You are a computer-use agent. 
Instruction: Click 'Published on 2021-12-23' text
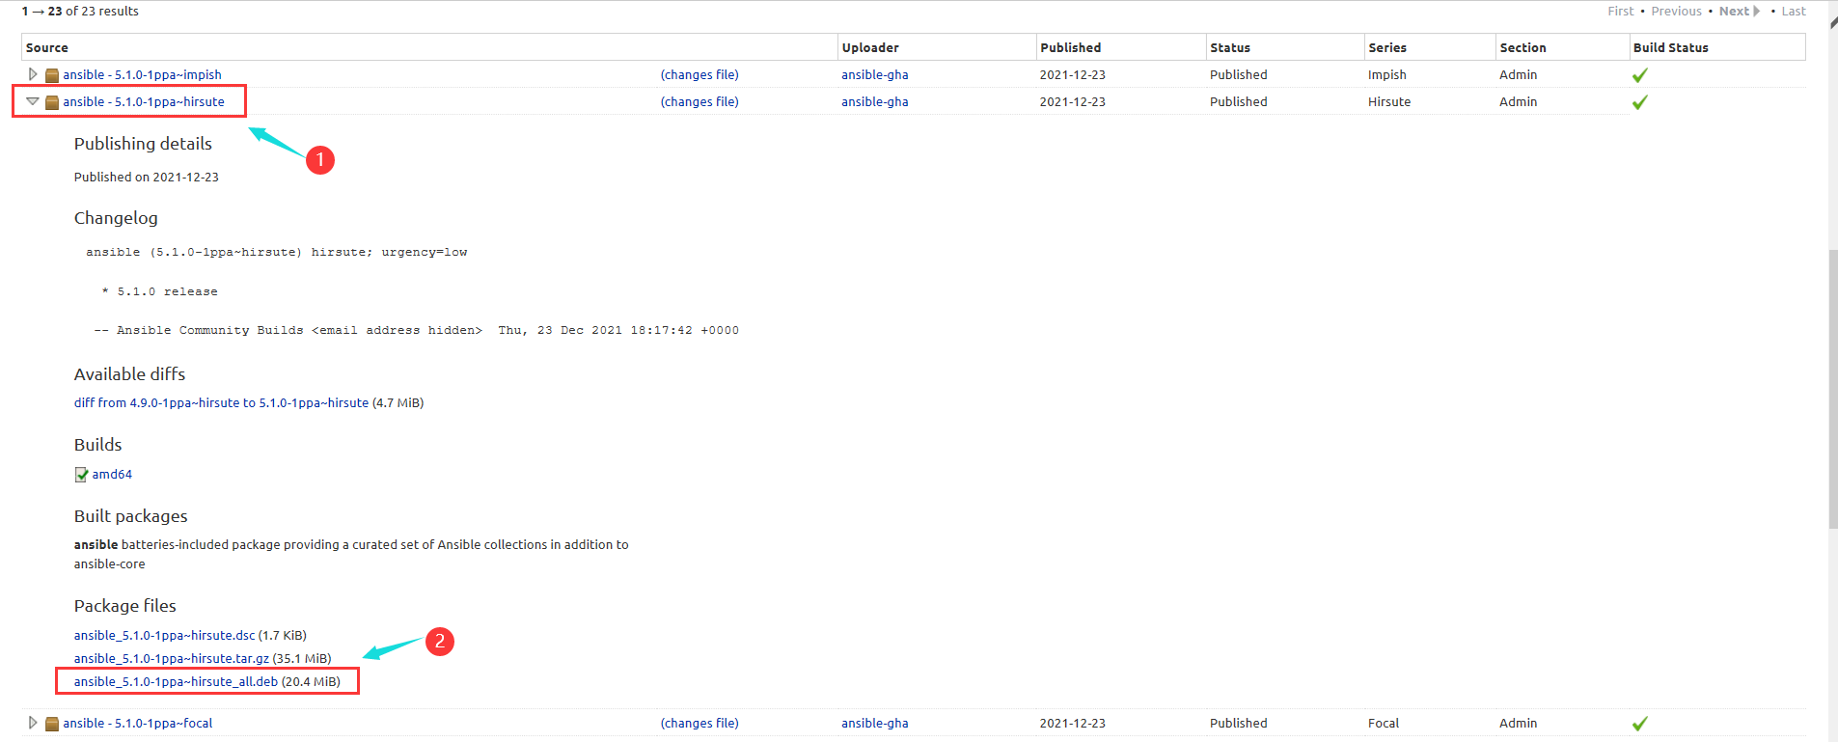click(147, 177)
